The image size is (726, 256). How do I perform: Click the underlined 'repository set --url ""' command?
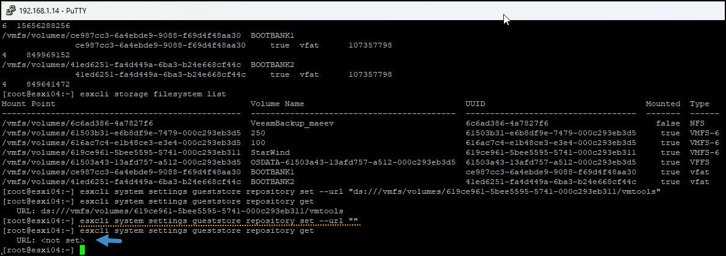[219, 221]
